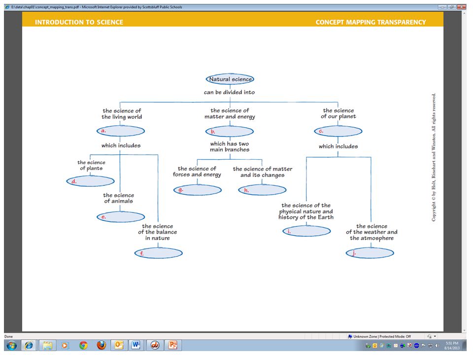Click blank oval labeled c.

tap(338, 131)
